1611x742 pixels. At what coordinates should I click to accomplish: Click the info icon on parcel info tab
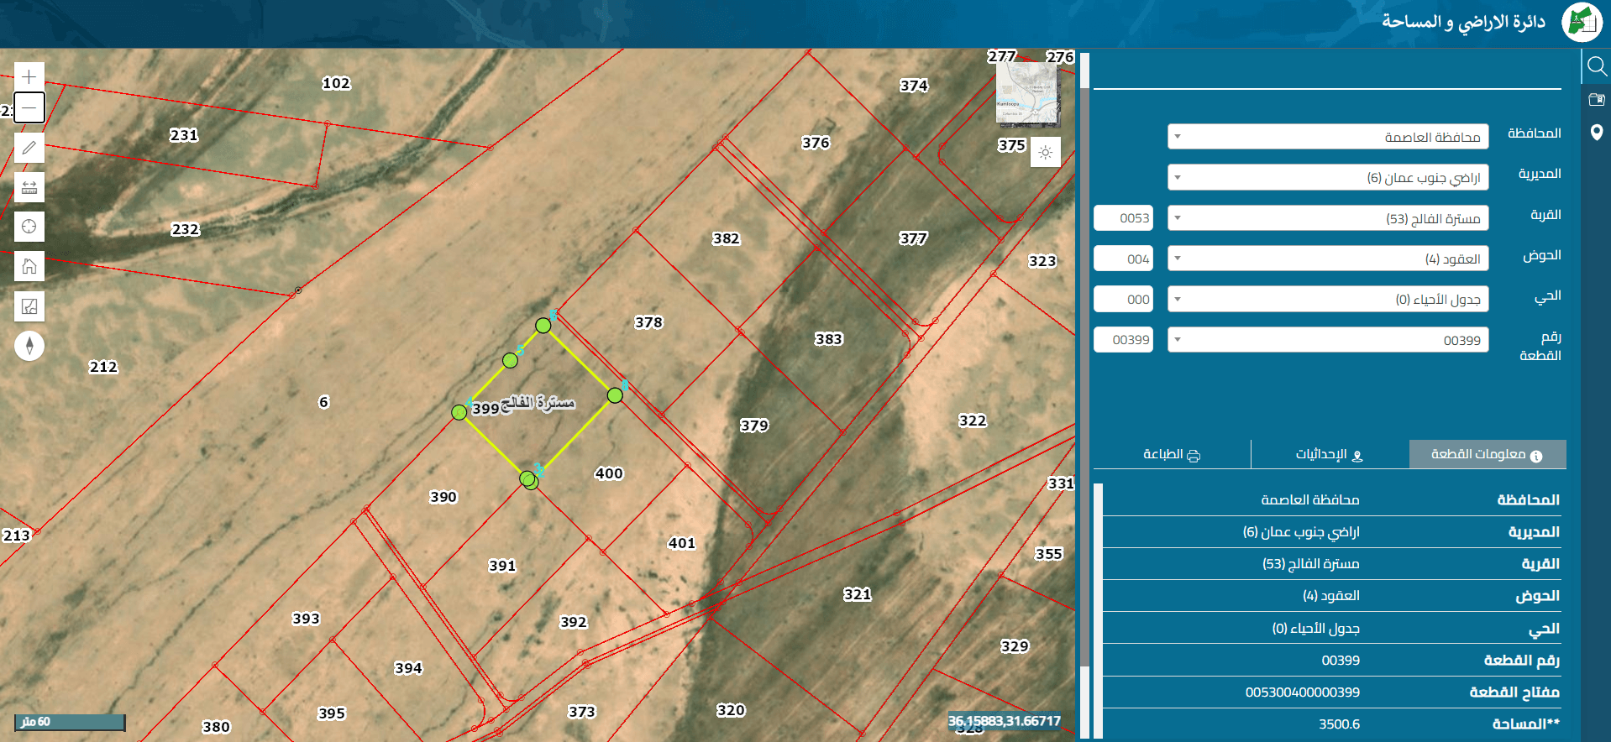(x=1536, y=456)
